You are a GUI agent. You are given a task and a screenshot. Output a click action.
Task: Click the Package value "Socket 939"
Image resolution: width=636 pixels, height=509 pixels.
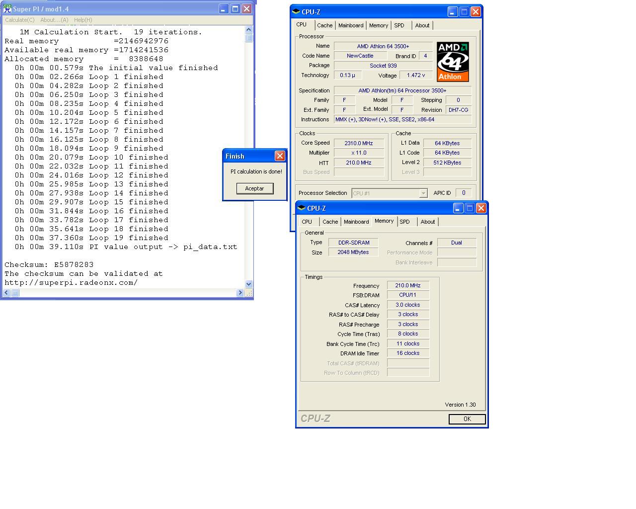tap(383, 66)
